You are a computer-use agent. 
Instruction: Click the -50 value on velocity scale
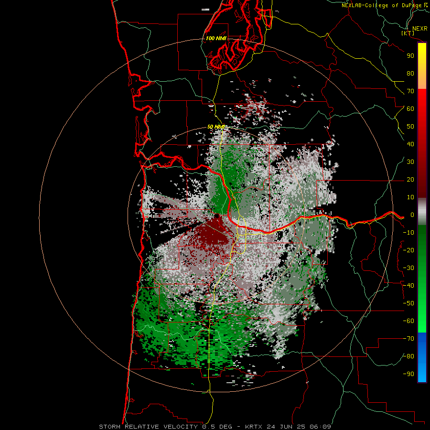(x=408, y=303)
